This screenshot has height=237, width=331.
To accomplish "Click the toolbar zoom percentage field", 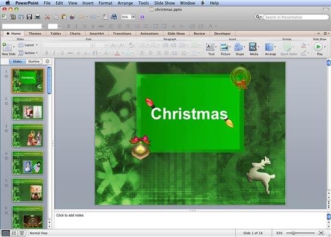I will [x=126, y=17].
